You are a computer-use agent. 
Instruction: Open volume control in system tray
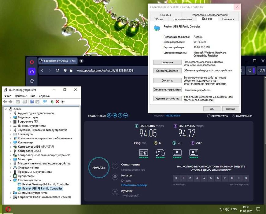click(227, 209)
